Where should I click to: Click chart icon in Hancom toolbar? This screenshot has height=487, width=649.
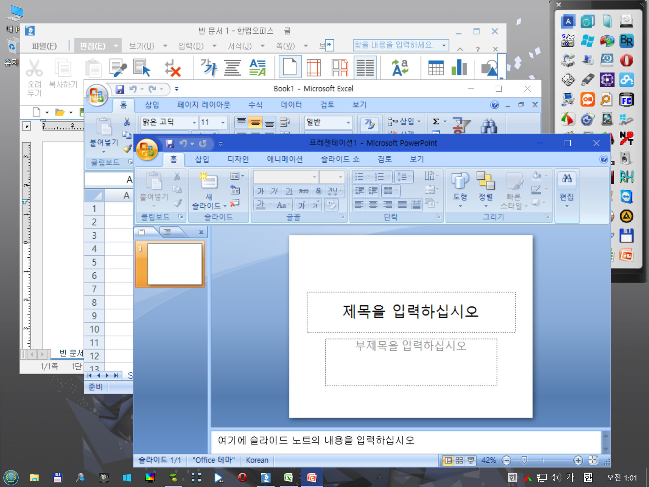459,67
